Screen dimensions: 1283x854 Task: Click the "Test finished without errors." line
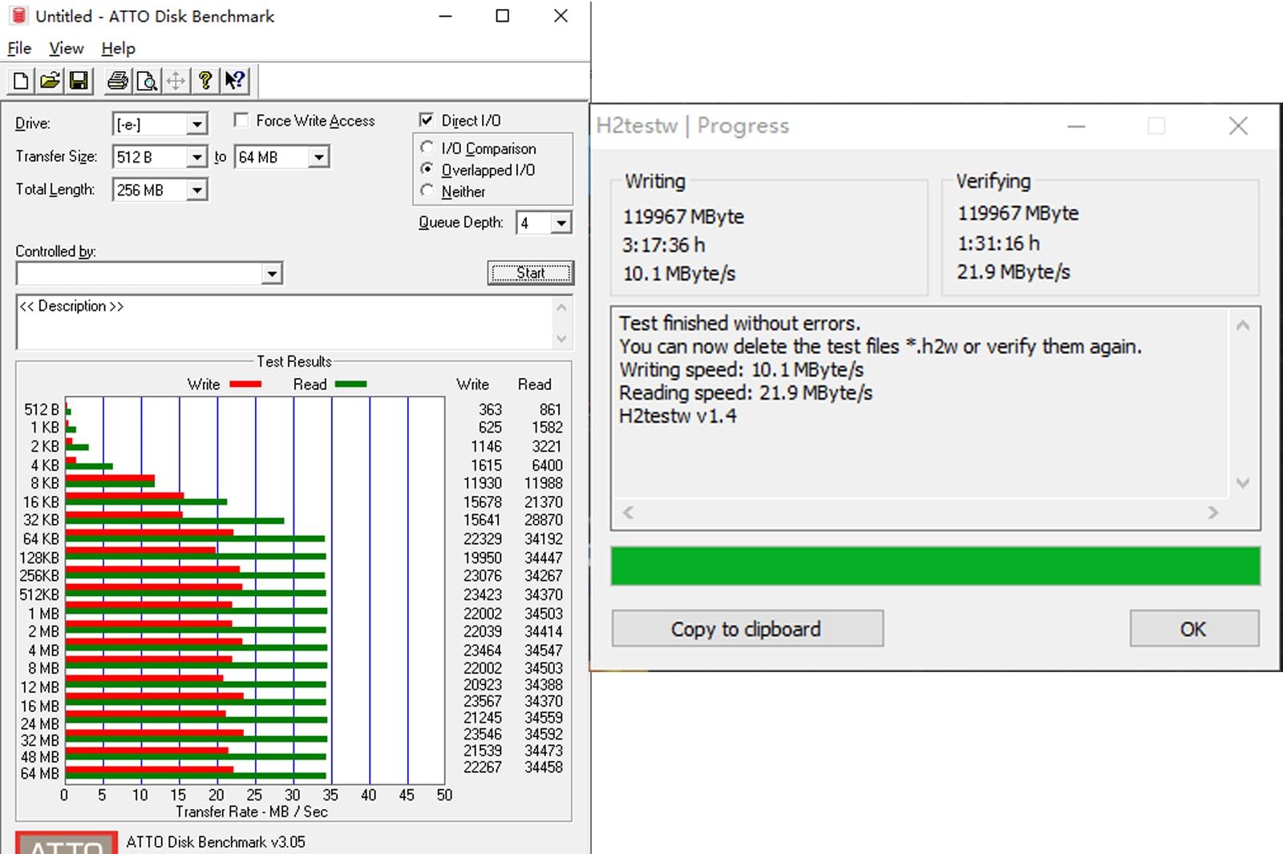click(x=739, y=324)
